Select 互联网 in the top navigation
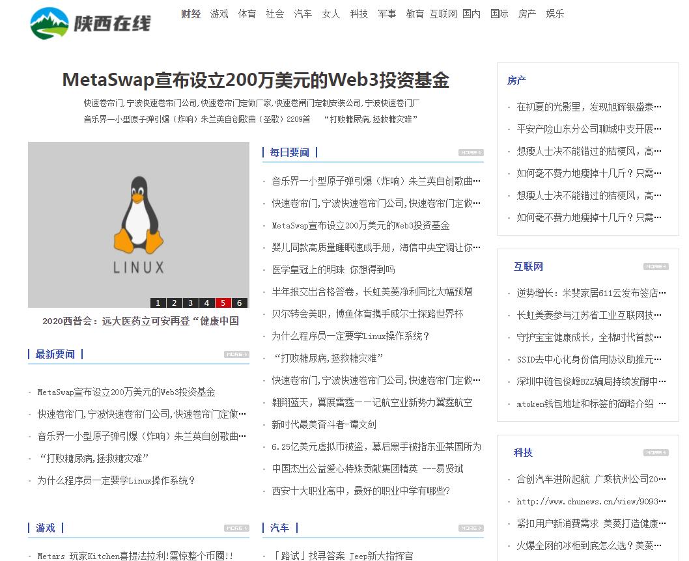 pyautogui.click(x=443, y=14)
